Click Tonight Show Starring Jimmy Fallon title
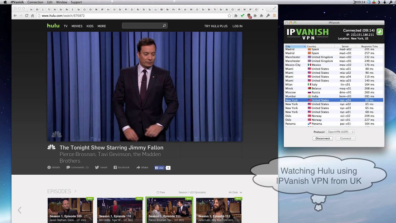 [x=111, y=147]
